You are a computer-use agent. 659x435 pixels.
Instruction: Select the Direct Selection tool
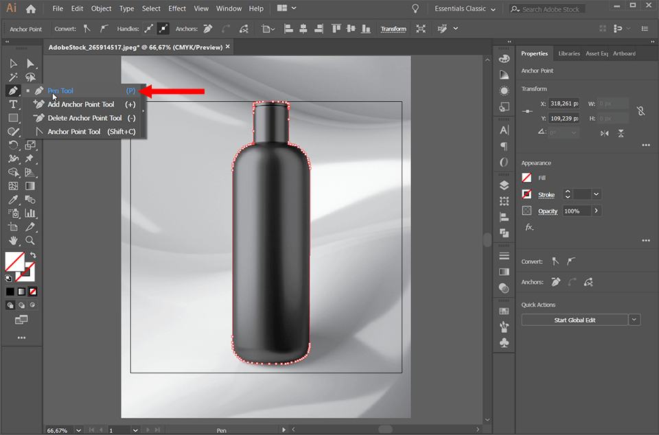click(x=30, y=63)
